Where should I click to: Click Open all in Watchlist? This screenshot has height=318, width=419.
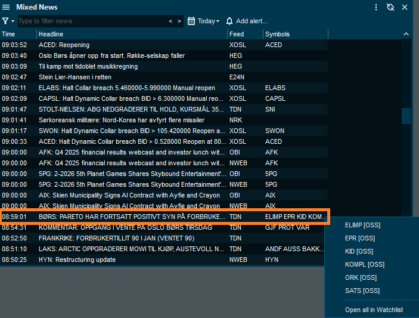[x=374, y=310]
